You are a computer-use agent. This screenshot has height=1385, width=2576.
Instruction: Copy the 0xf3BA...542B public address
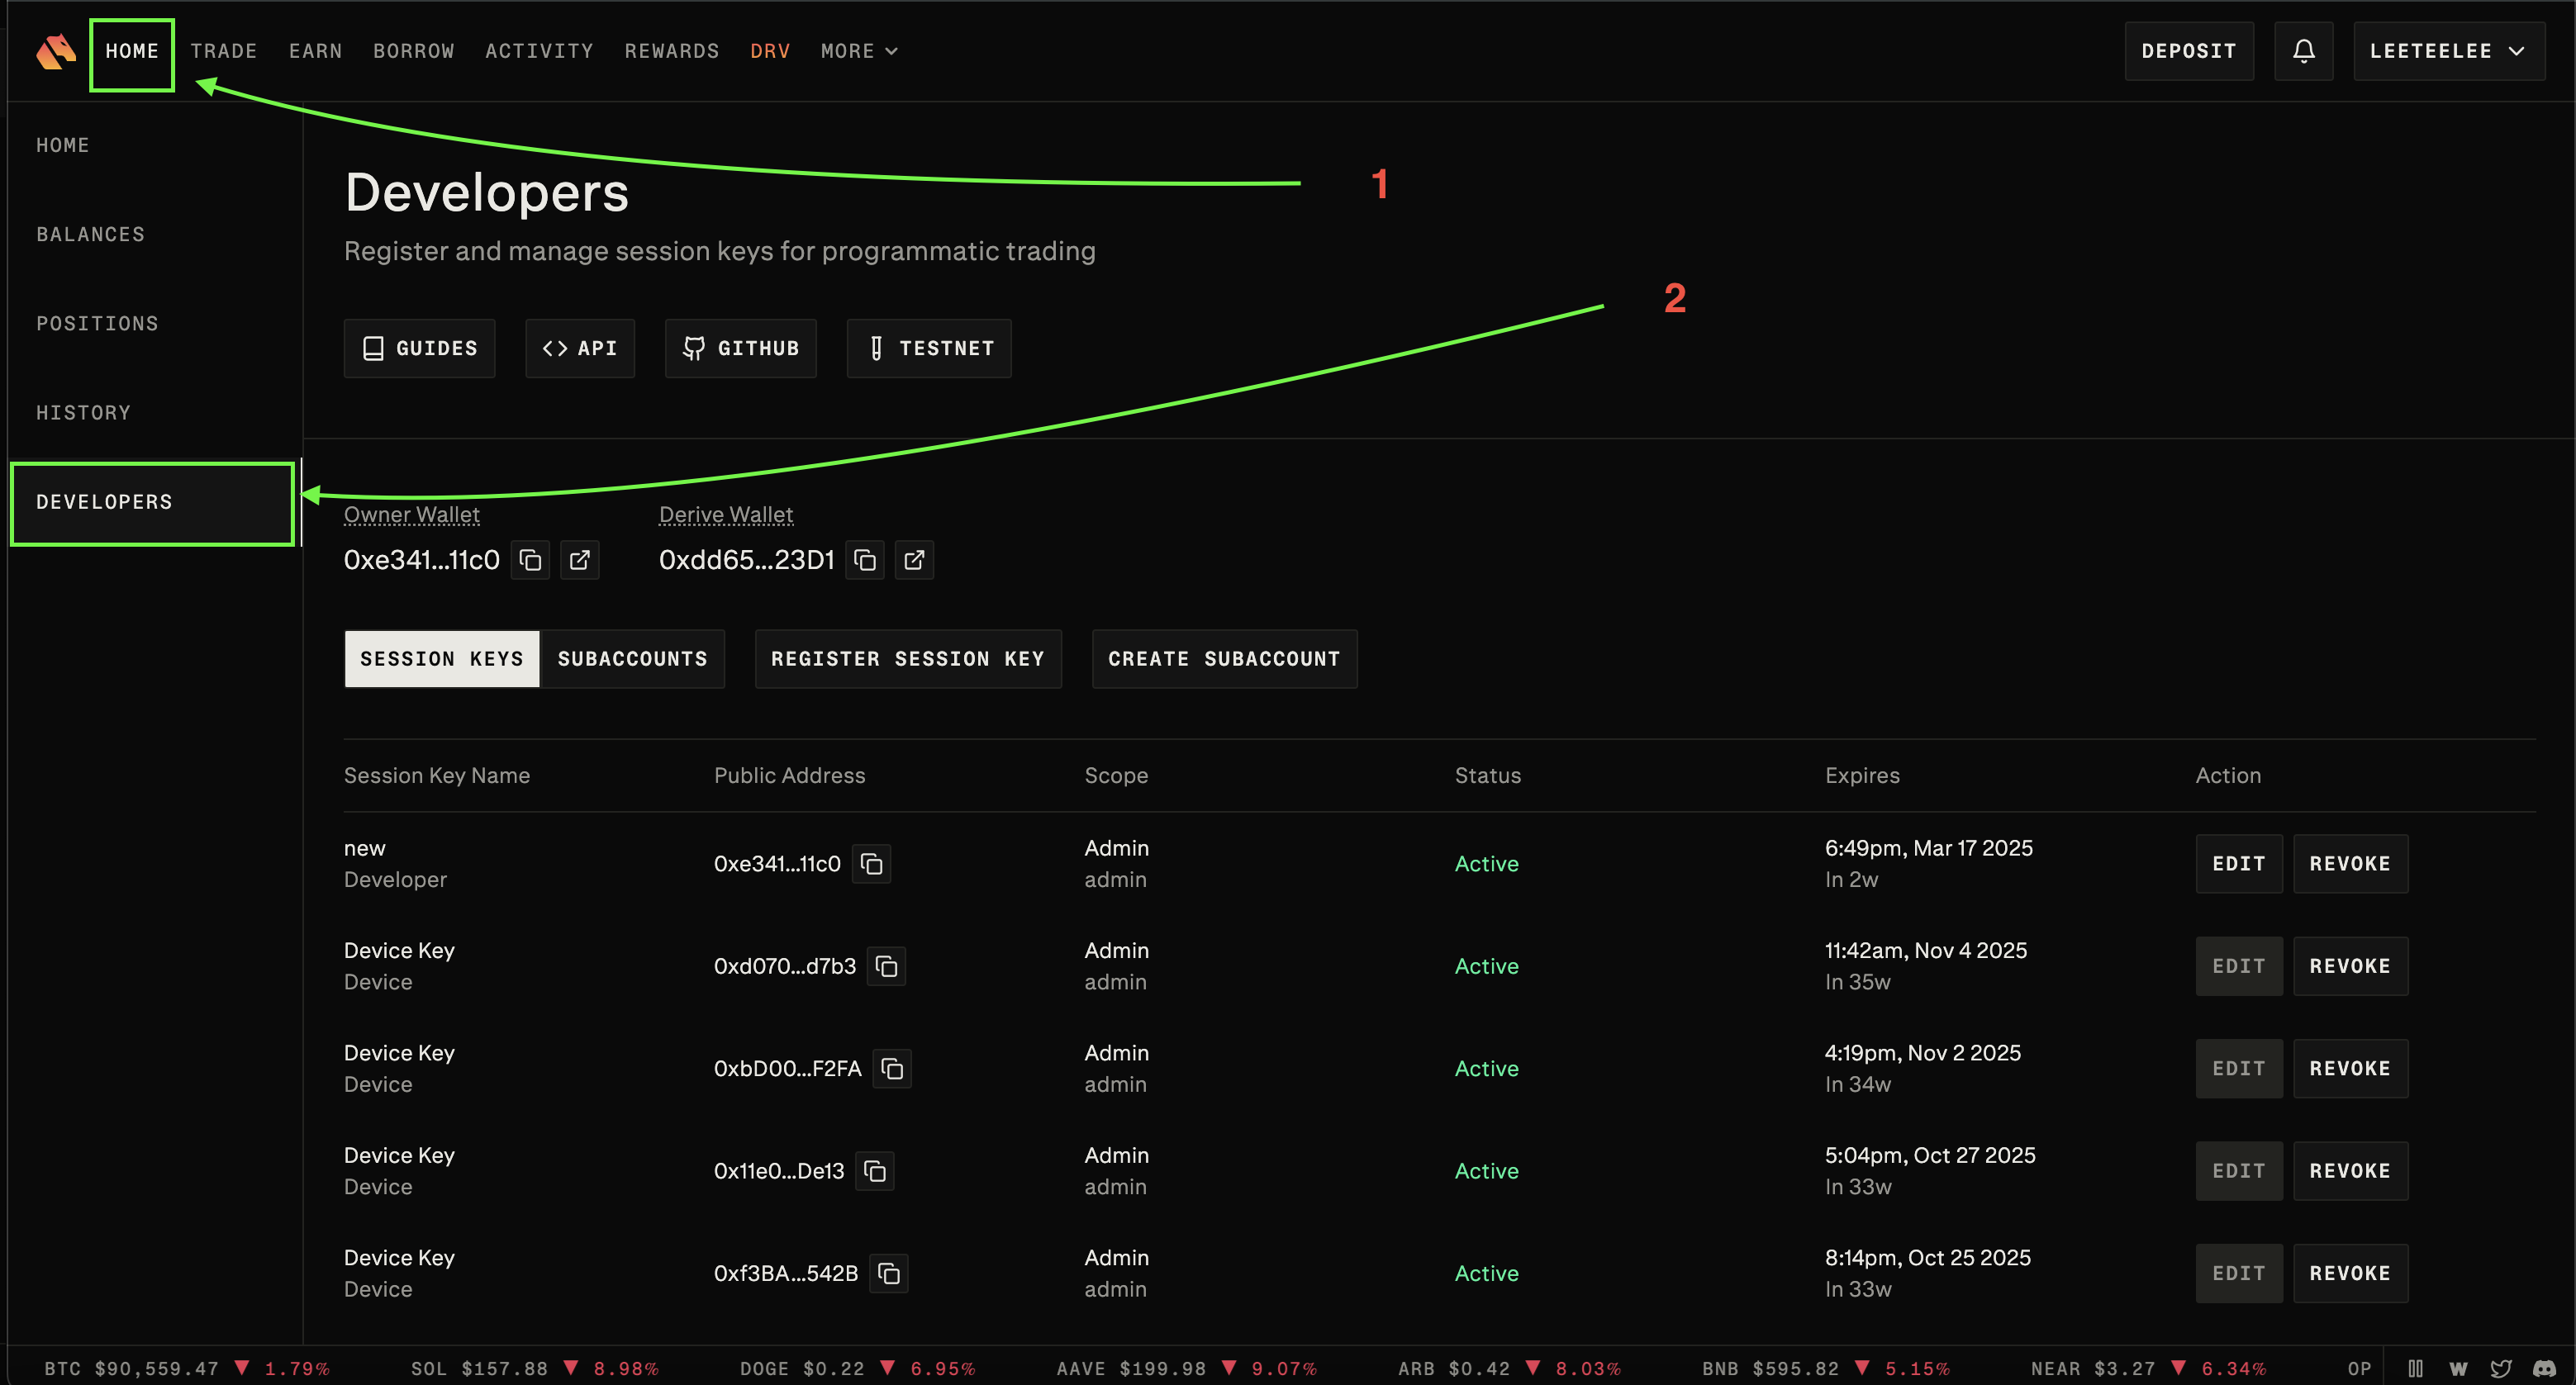[x=888, y=1273]
